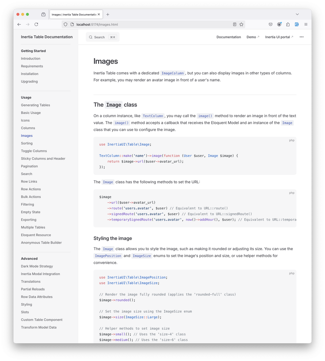Bookmark this page with the star icon
The image size is (325, 361).
241,25
